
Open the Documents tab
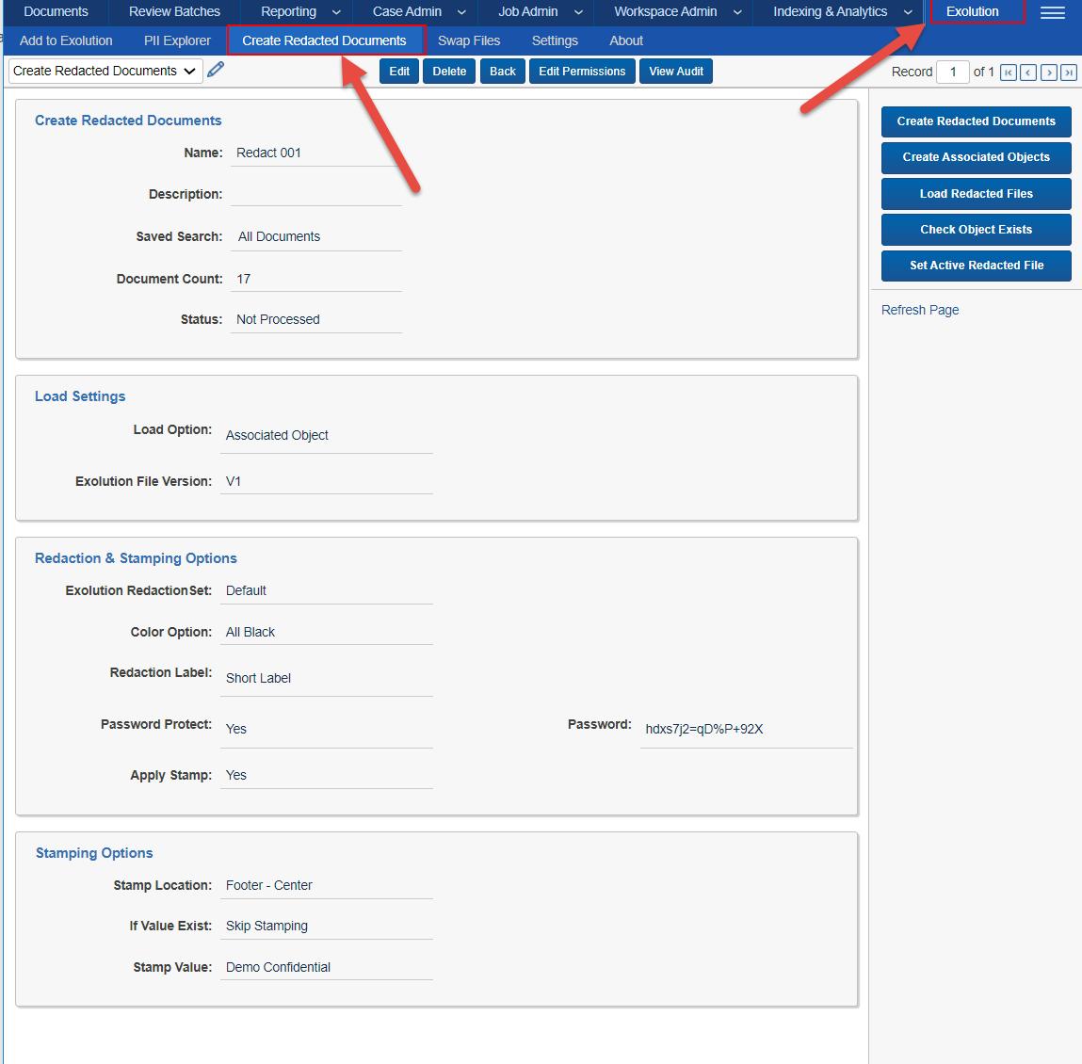[x=56, y=11]
